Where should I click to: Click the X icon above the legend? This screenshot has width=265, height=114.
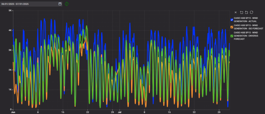(235, 12)
